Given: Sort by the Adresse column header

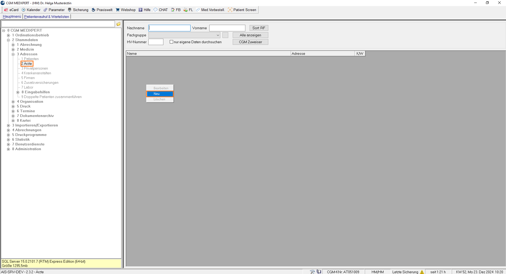Looking at the screenshot, I should 323,53.
